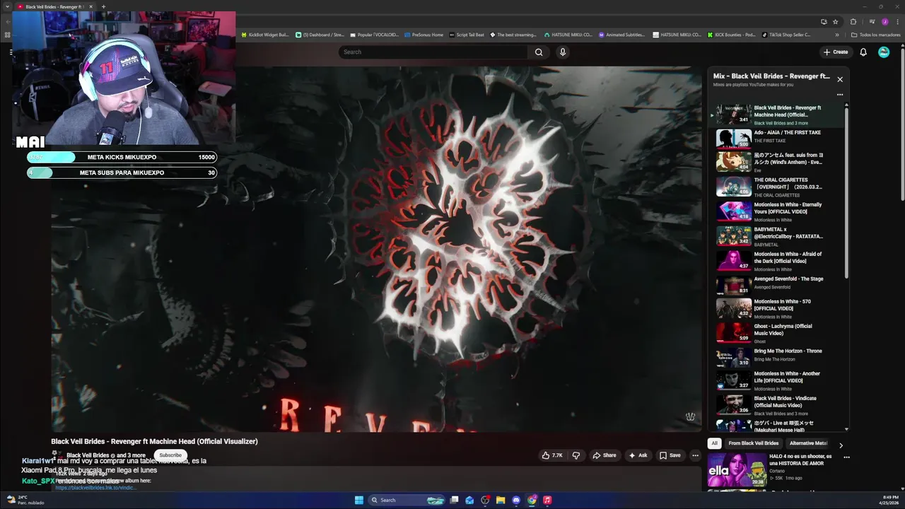Open a new browser tab
The height and width of the screenshot is (509, 905).
pyautogui.click(x=103, y=6)
